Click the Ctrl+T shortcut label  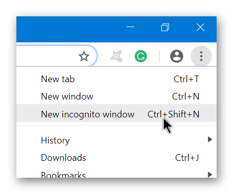pyautogui.click(x=186, y=79)
